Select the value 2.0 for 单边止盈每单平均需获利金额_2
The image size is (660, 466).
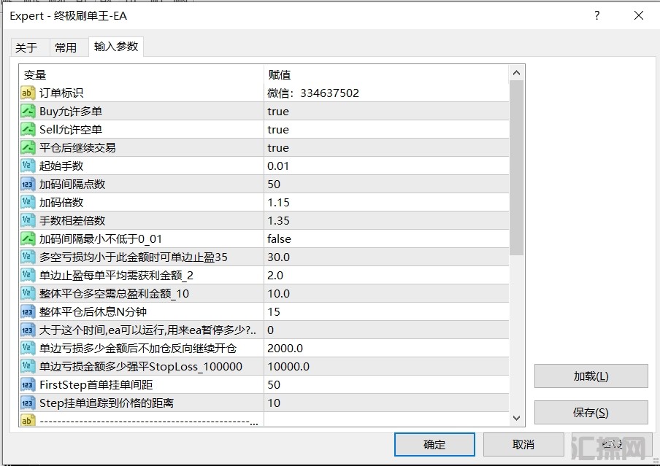386,275
